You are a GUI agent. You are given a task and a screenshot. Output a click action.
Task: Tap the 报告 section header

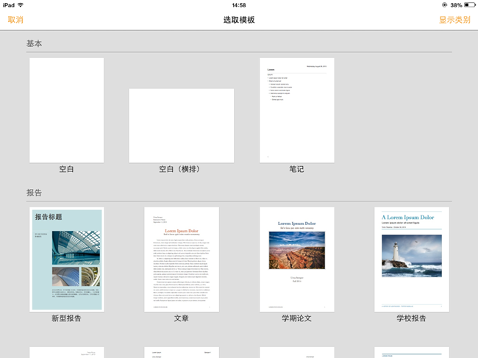coord(35,193)
